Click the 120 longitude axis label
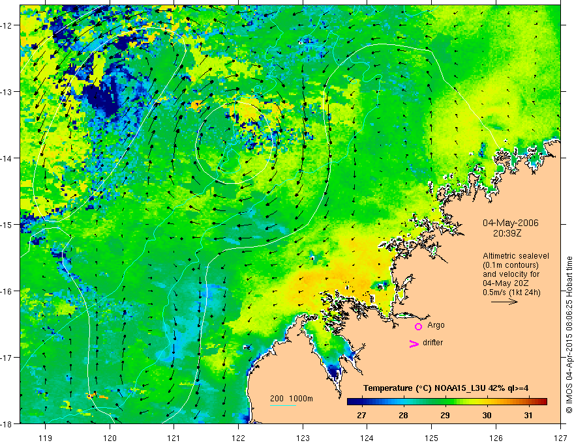The width and height of the screenshot is (574, 443). tap(110, 438)
